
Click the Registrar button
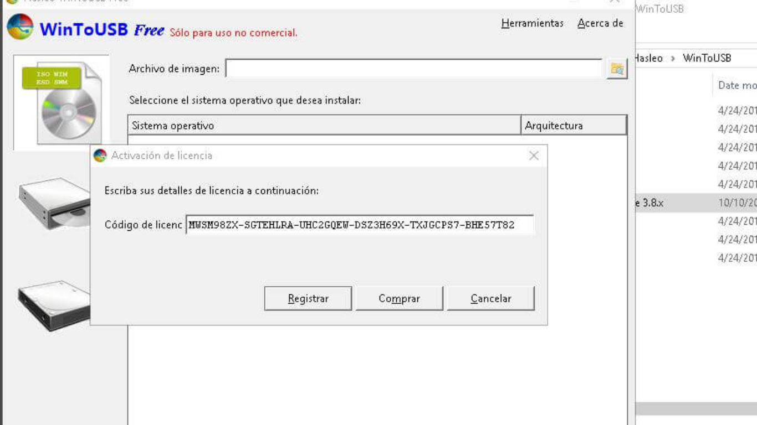(308, 298)
